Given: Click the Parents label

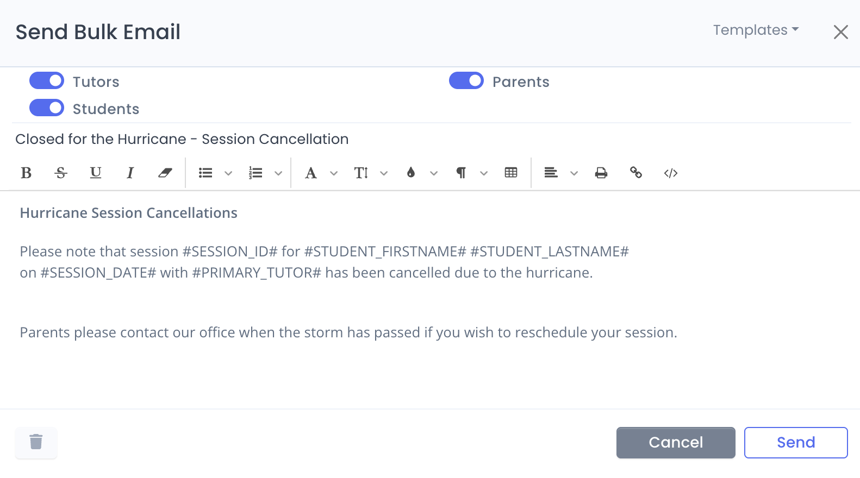Looking at the screenshot, I should point(521,82).
